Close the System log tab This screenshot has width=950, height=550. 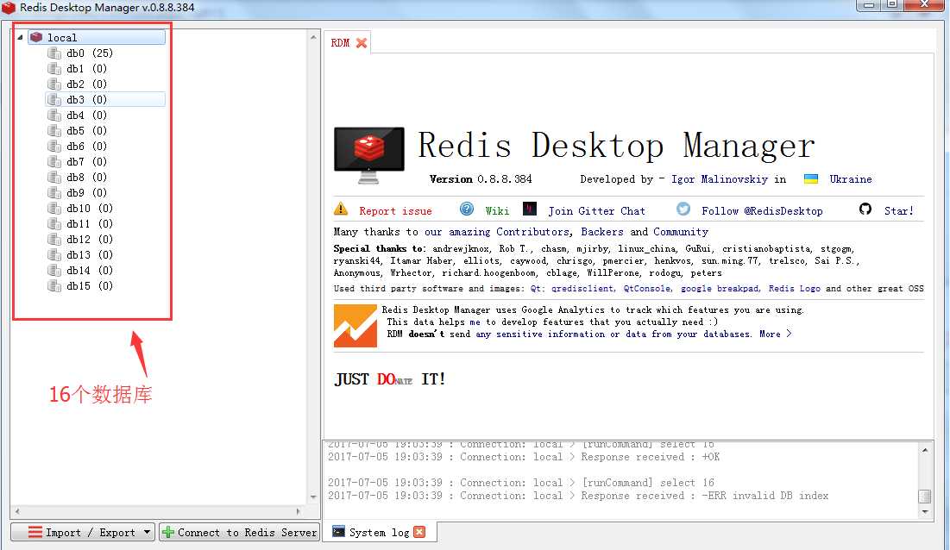pos(419,532)
